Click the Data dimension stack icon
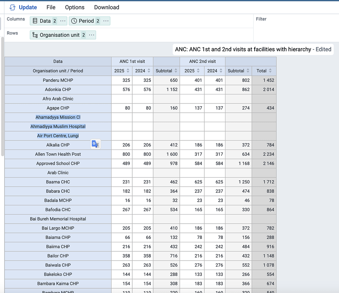The height and width of the screenshot is (293, 339). tap(35, 21)
